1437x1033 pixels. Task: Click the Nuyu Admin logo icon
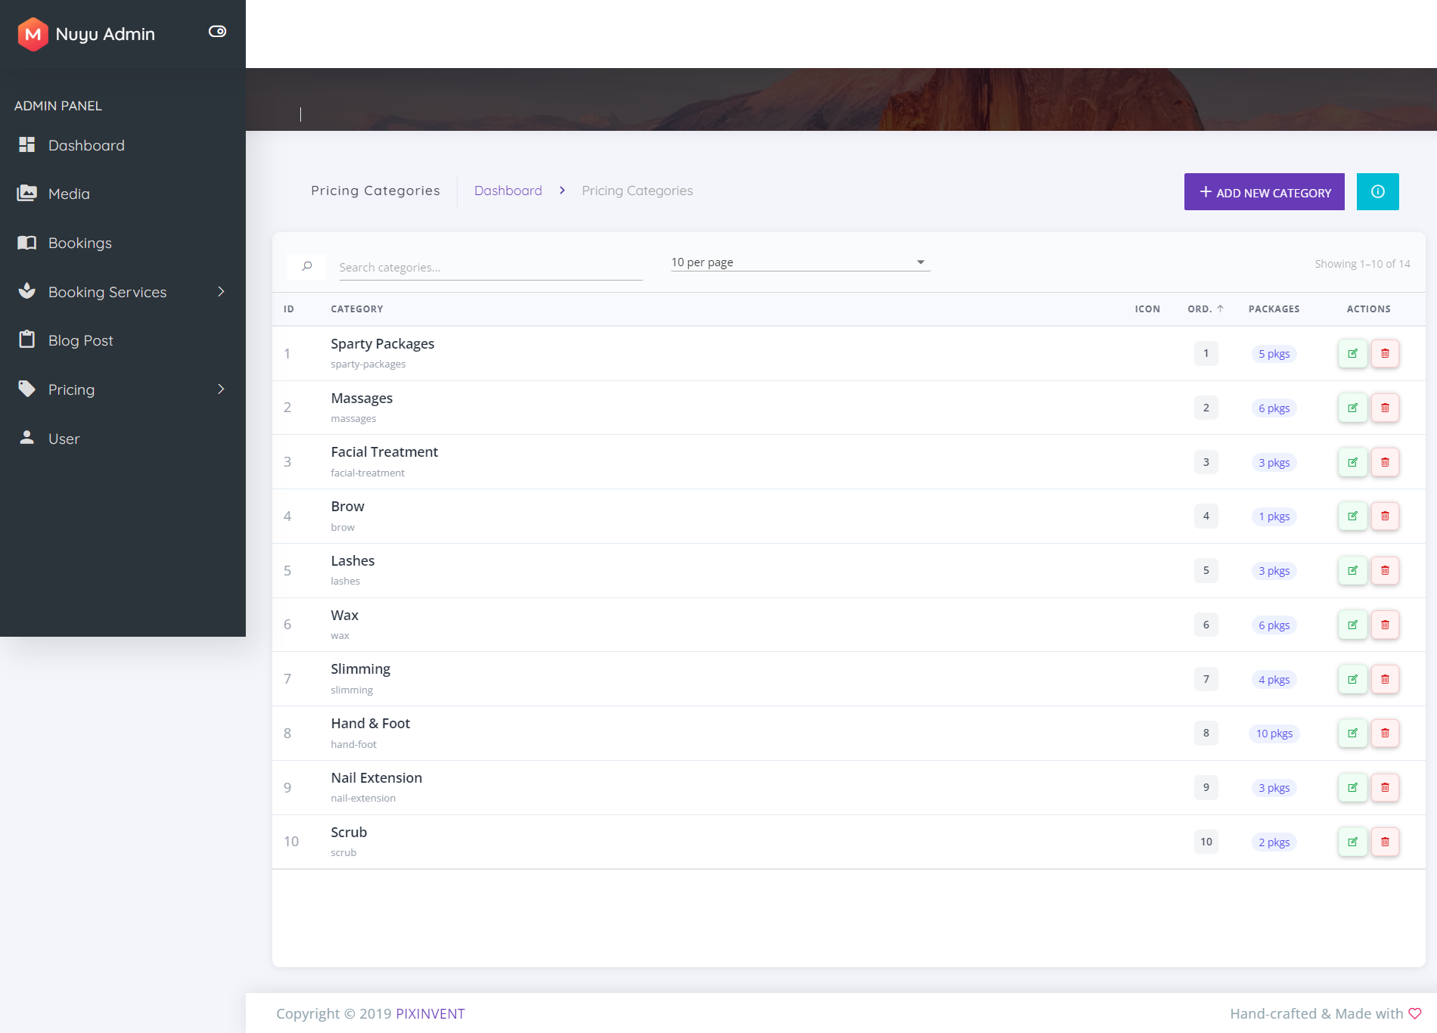pos(33,34)
